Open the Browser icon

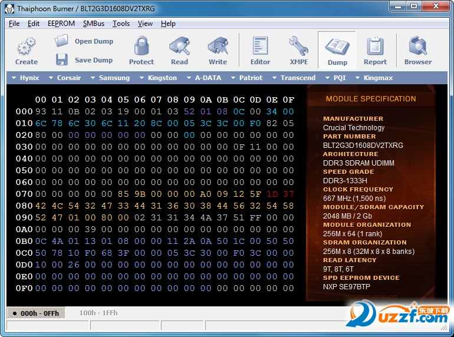point(418,46)
